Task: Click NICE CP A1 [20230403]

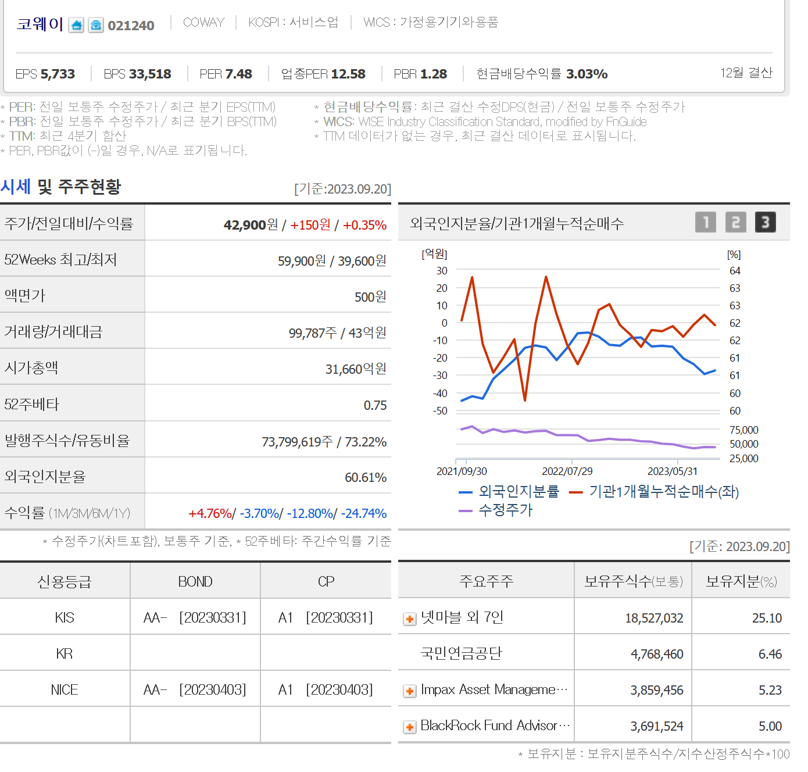Action: (326, 689)
